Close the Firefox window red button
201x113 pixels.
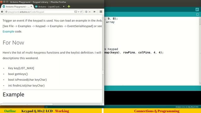[x=1, y=2]
